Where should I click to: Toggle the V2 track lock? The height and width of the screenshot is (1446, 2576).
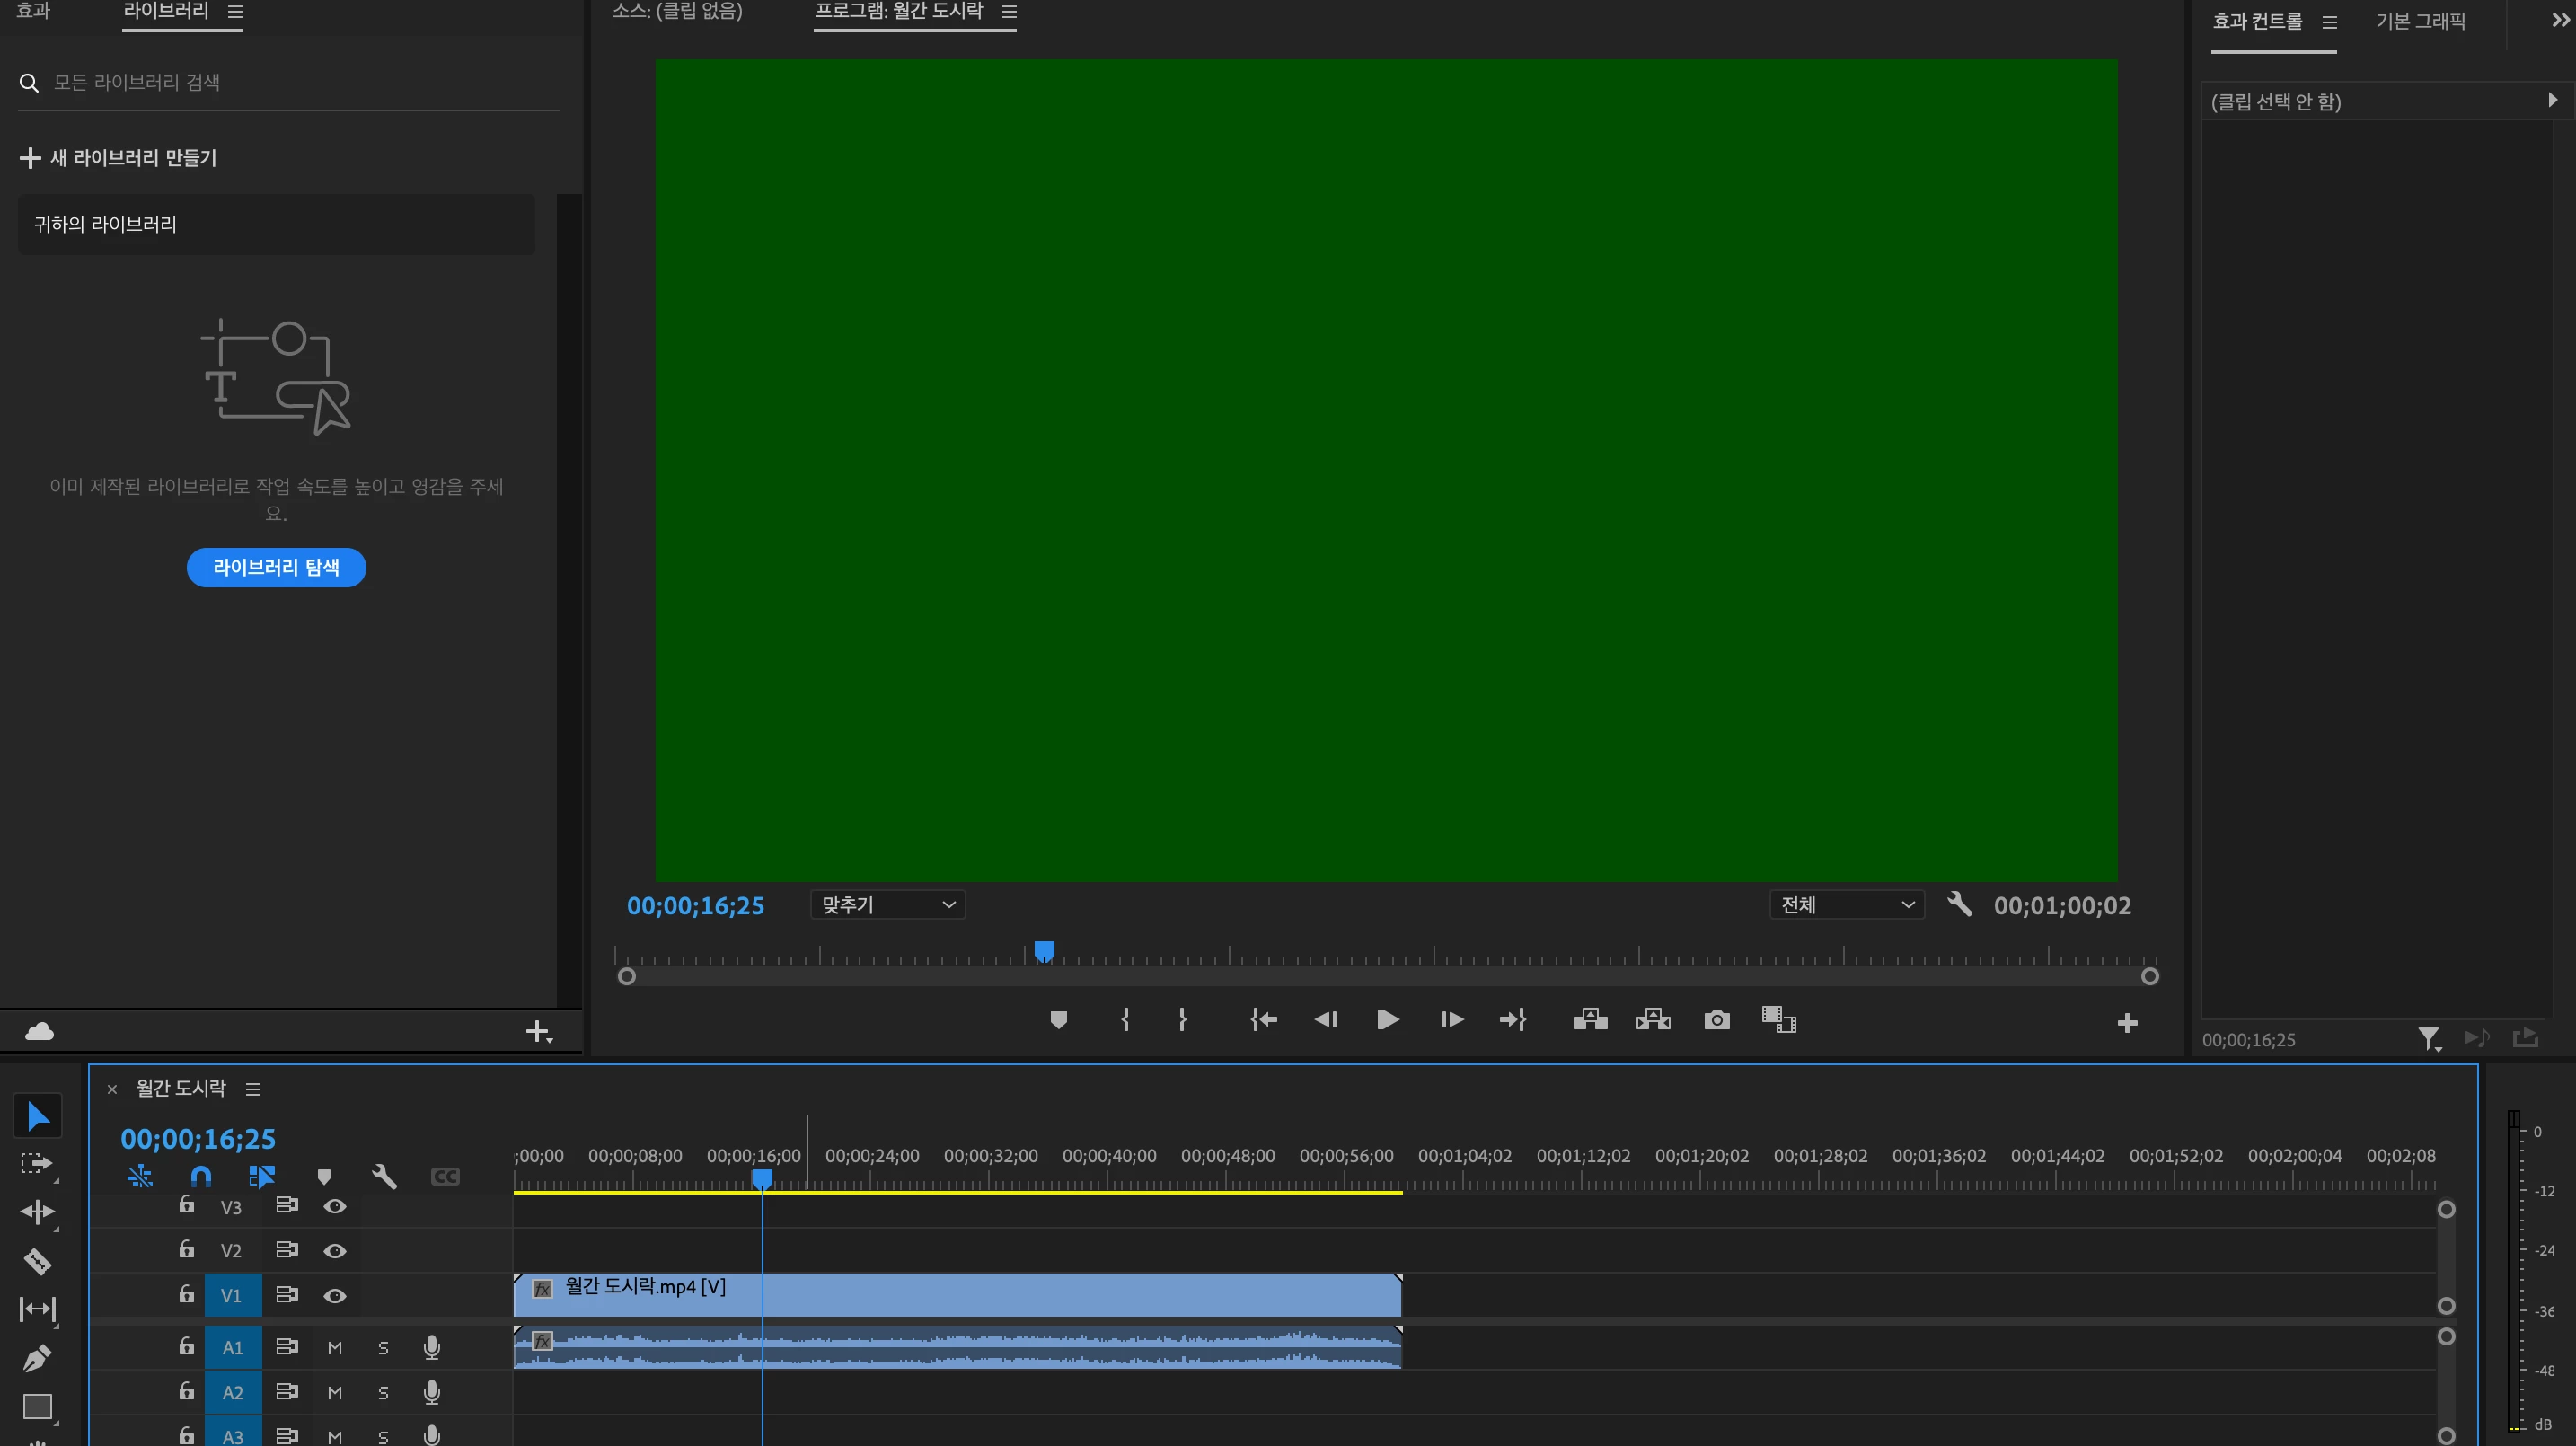186,1250
